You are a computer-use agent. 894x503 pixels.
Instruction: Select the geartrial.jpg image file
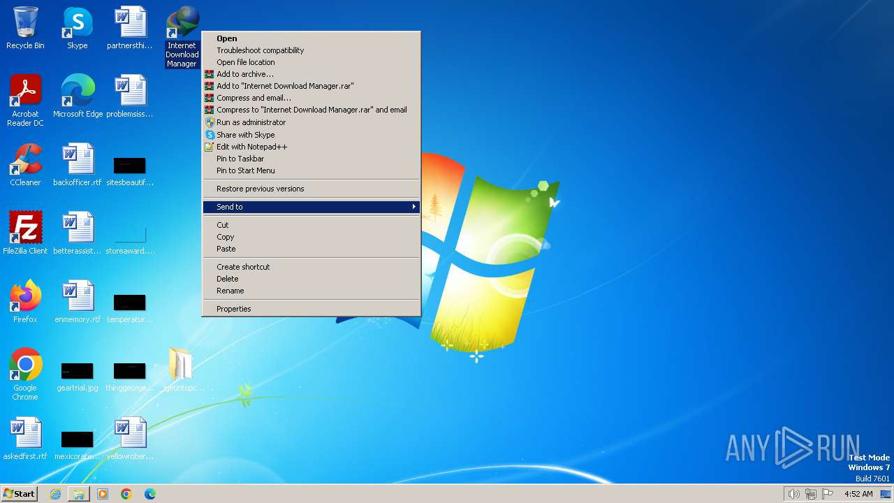78,375
